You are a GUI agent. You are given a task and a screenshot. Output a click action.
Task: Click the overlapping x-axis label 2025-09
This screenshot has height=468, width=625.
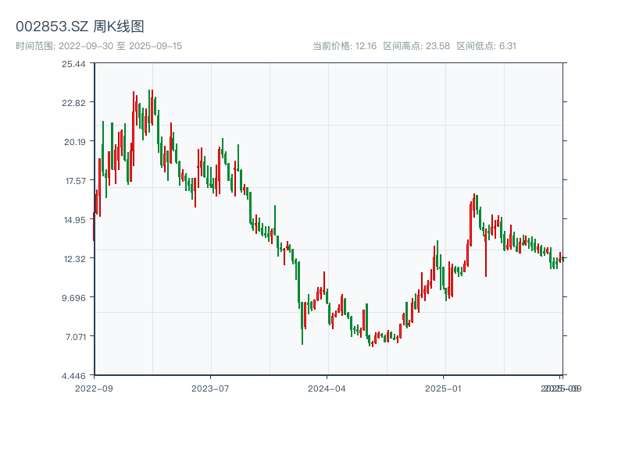(561, 388)
